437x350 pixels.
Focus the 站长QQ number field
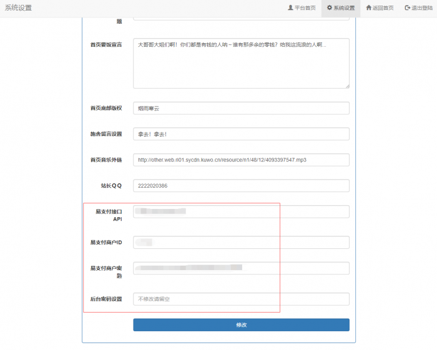pos(240,186)
